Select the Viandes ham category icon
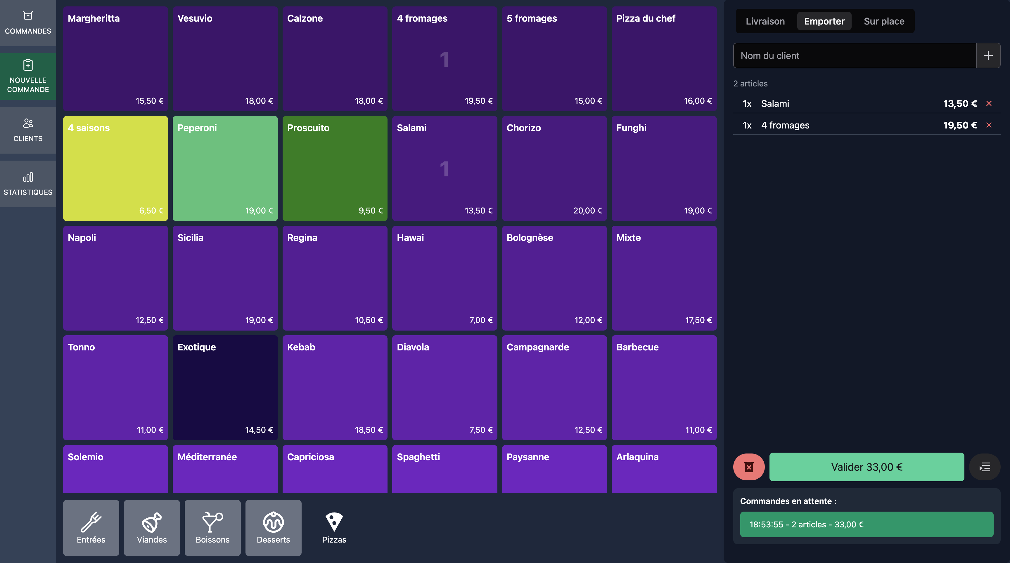Image resolution: width=1010 pixels, height=563 pixels. (x=152, y=527)
